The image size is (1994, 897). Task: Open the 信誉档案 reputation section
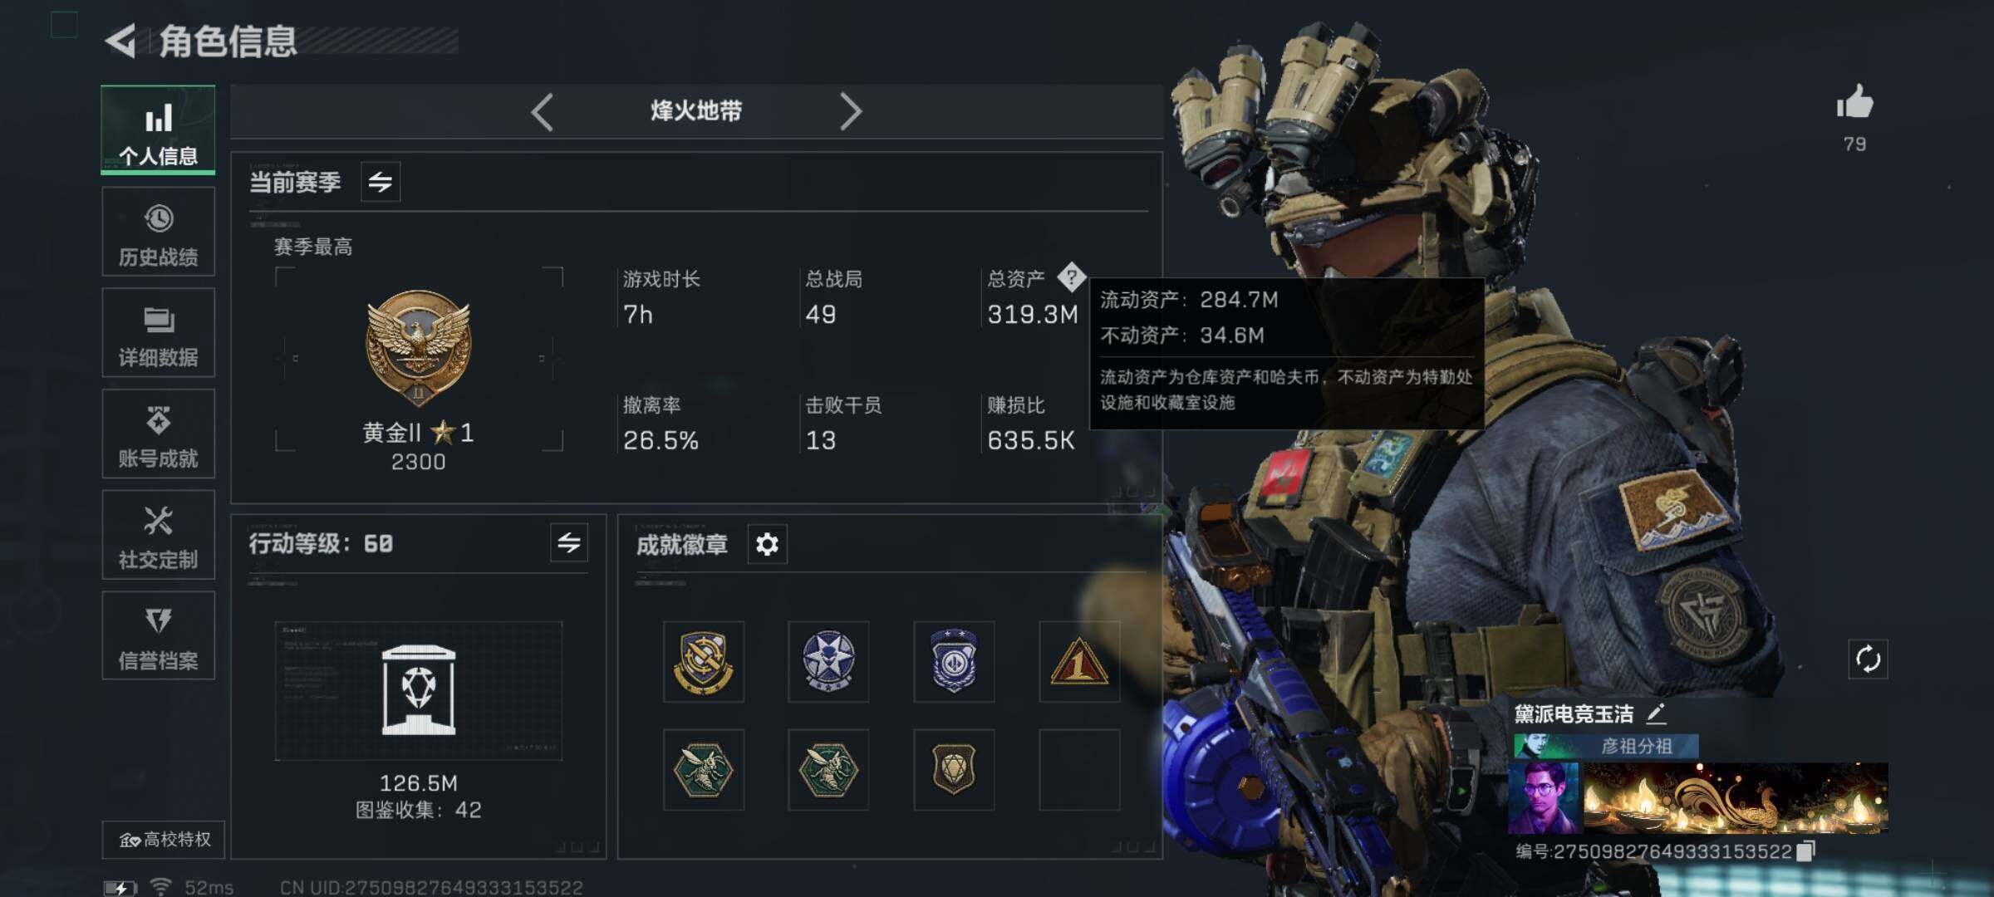pyautogui.click(x=158, y=636)
